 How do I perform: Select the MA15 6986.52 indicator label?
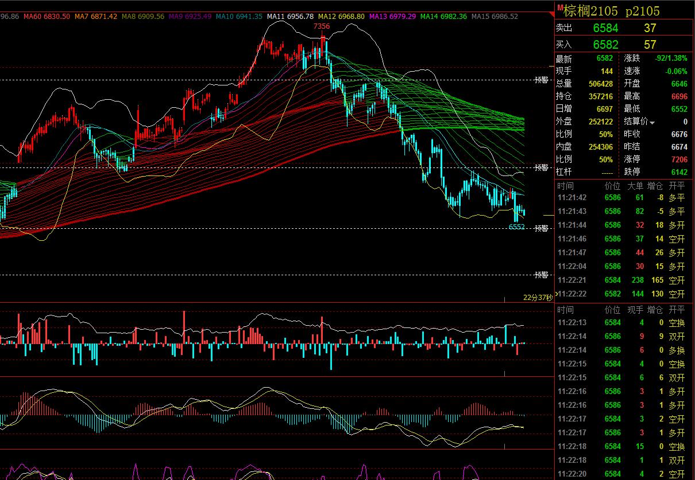tap(495, 17)
